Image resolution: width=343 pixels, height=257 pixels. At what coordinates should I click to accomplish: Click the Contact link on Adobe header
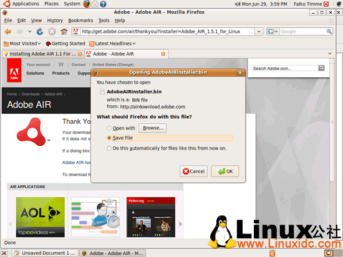pos(79,65)
